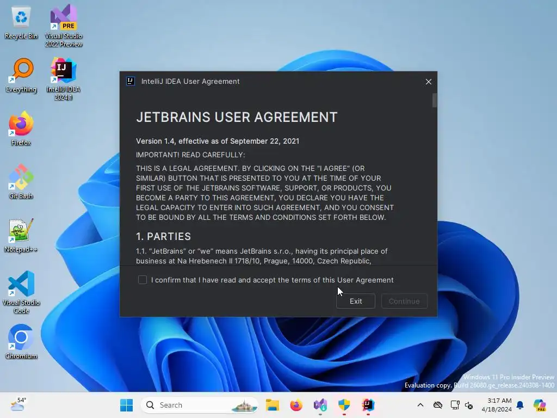Open the weather widget showing 54°
The height and width of the screenshot is (418, 557).
[18, 404]
